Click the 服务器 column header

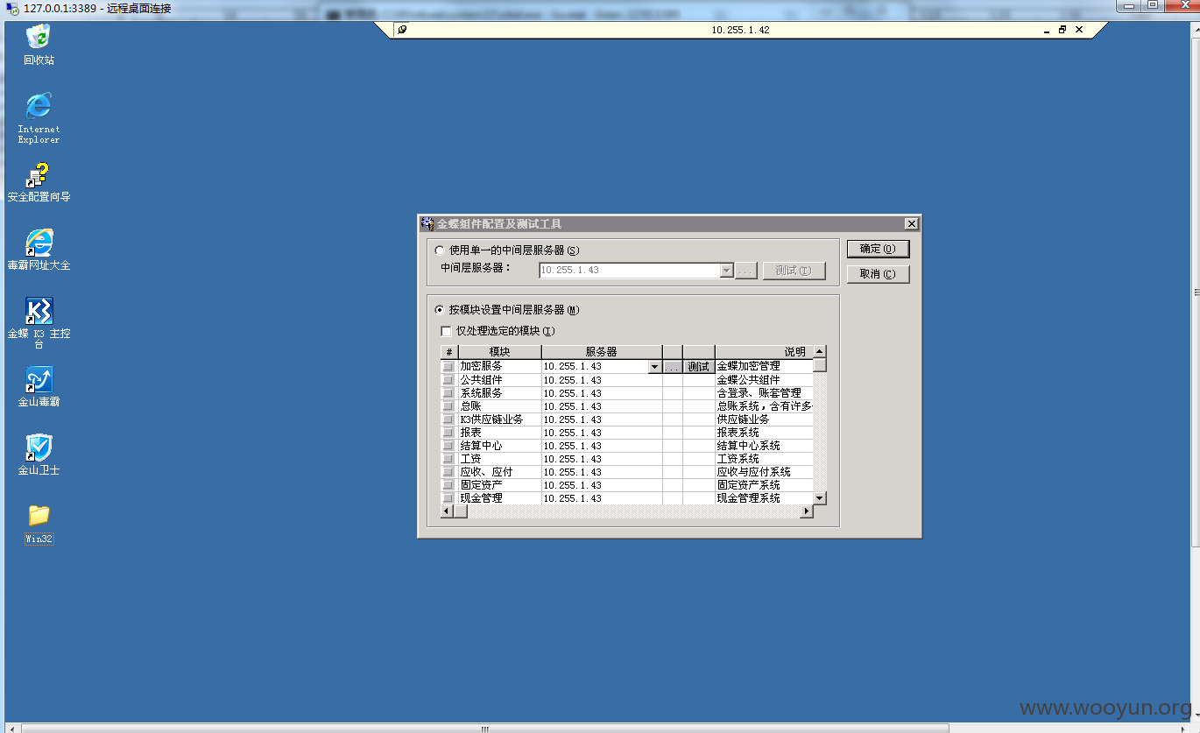(602, 352)
